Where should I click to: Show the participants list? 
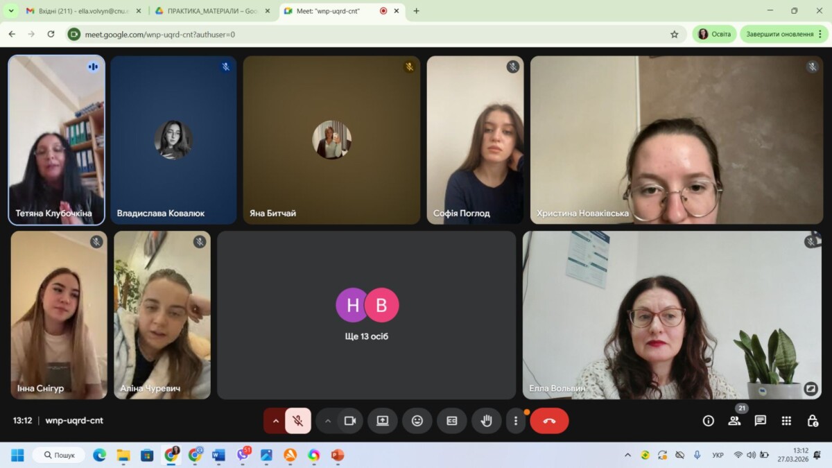tap(734, 421)
